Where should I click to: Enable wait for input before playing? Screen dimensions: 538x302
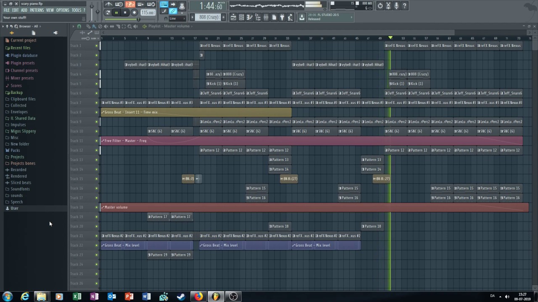point(119,4)
